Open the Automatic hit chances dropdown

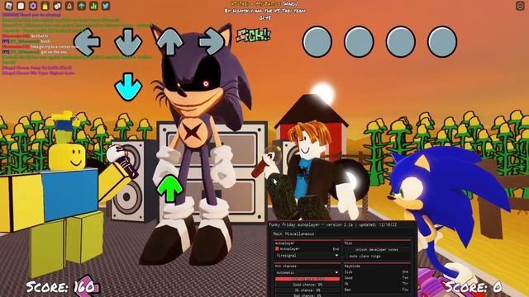[307, 272]
